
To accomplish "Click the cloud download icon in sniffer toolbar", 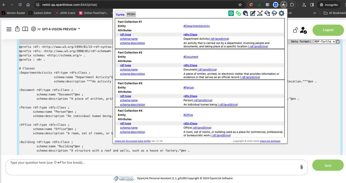I will [274, 13].
